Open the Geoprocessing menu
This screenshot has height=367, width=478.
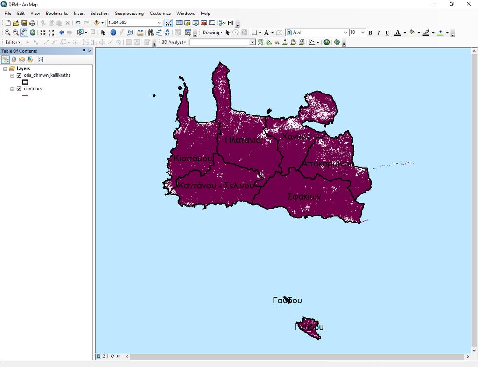pos(129,14)
